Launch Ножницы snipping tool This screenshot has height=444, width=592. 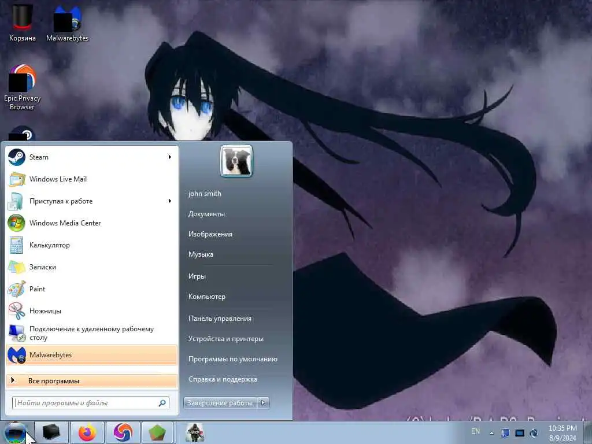pyautogui.click(x=92, y=311)
